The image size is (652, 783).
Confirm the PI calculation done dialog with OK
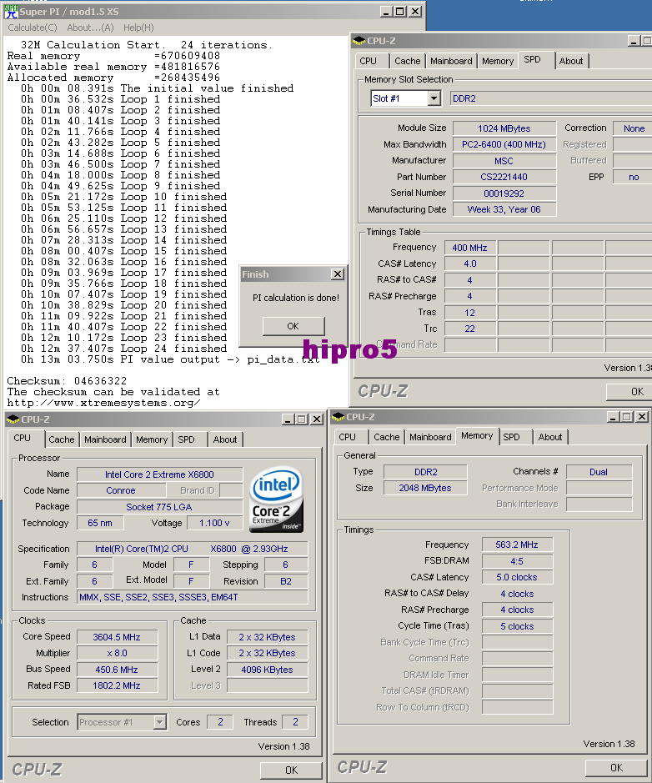(293, 326)
